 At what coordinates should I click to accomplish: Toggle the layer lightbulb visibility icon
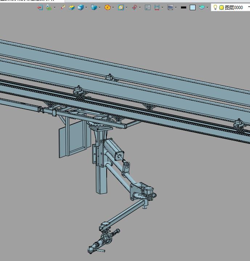point(215,7)
